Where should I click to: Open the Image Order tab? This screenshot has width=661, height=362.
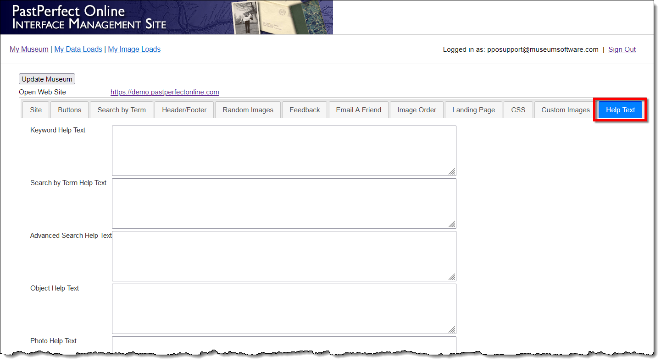tap(417, 110)
